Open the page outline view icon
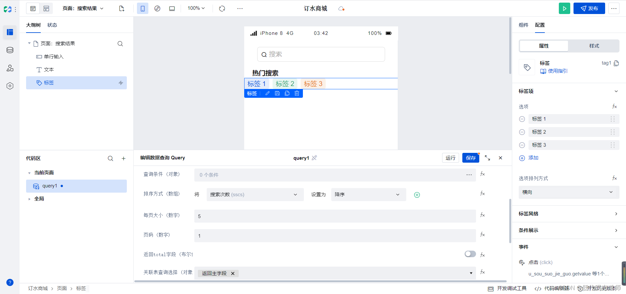Viewport: 626px width, 294px height. pos(33,8)
